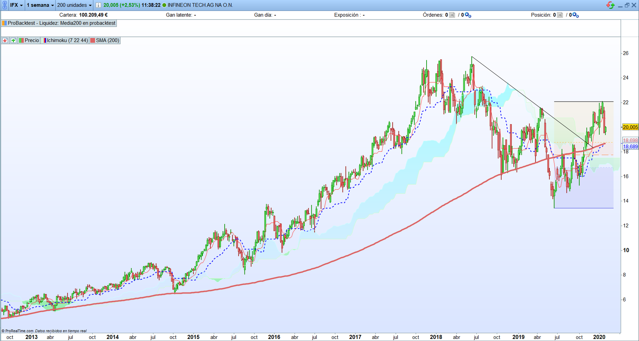Click the instrument info icon
The height and width of the screenshot is (341, 639).
(98, 5)
